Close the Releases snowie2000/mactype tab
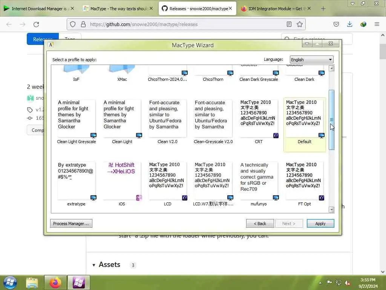This screenshot has width=386, height=290. coord(230,8)
